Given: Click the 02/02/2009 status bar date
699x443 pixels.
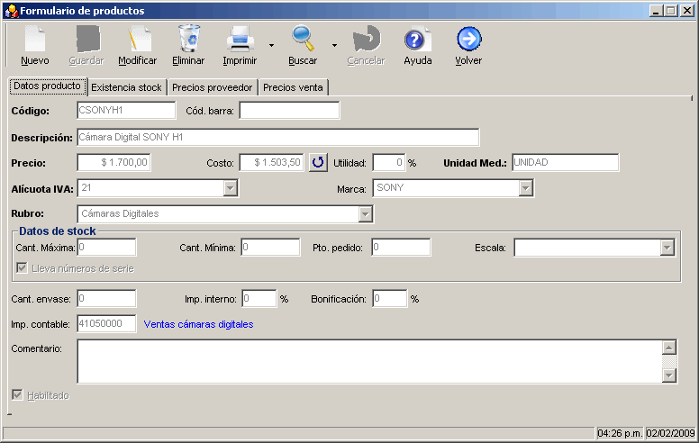Looking at the screenshot, I should point(670,433).
